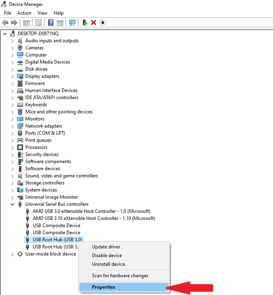Click the User-mode block device label
Viewport: 273px width, 295px height.
click(51, 254)
